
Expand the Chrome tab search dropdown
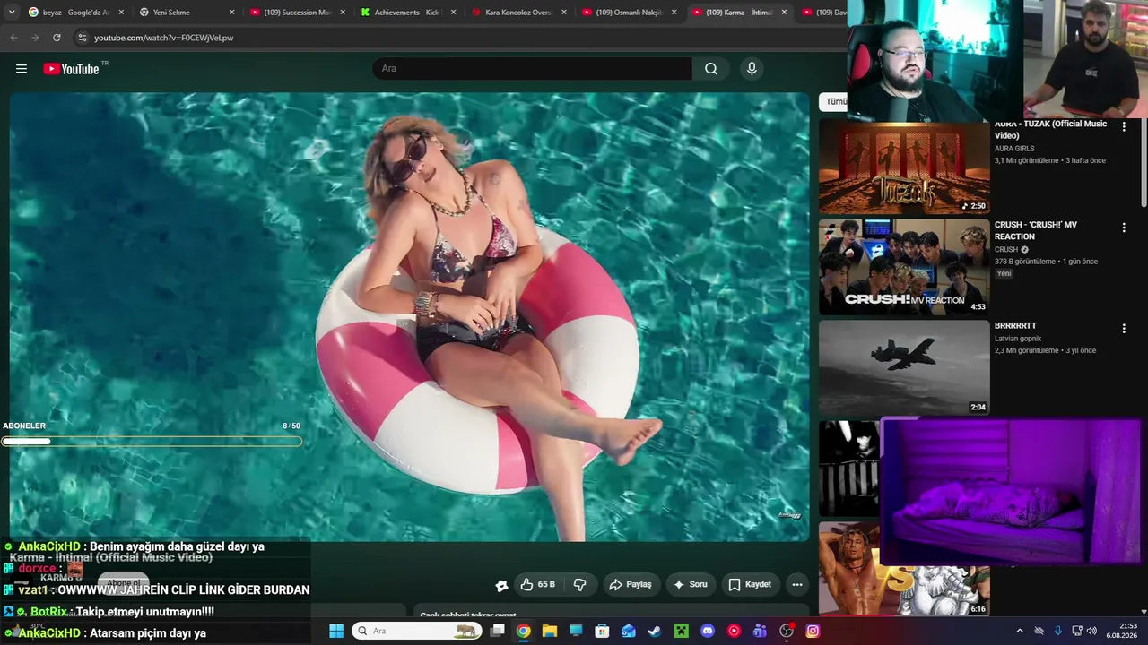(x=12, y=13)
